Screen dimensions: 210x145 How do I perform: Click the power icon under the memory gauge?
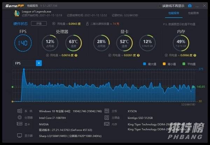click(x=166, y=55)
